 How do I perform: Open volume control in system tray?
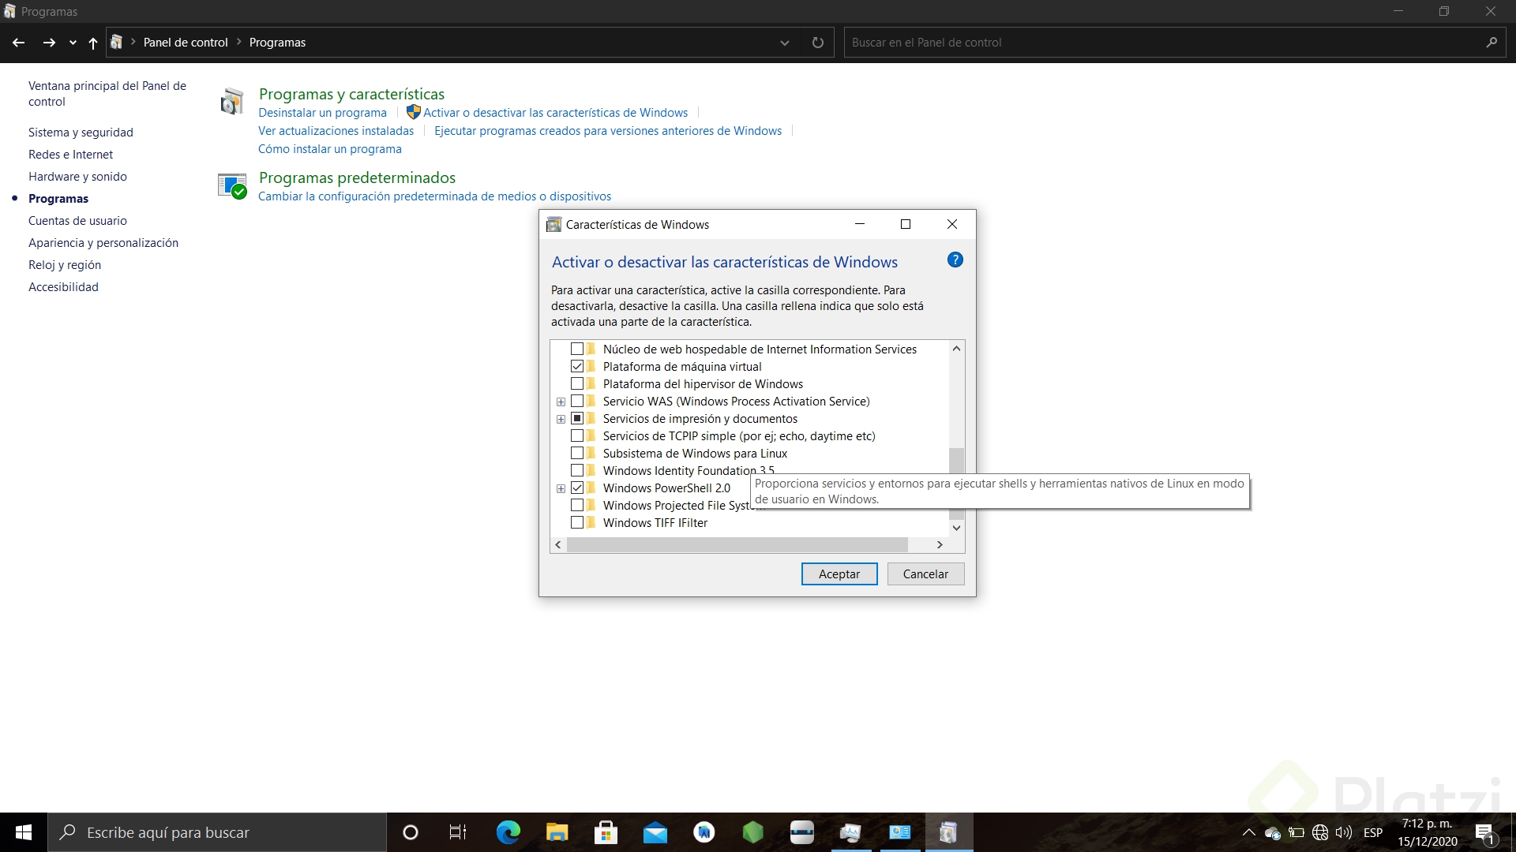(x=1343, y=832)
